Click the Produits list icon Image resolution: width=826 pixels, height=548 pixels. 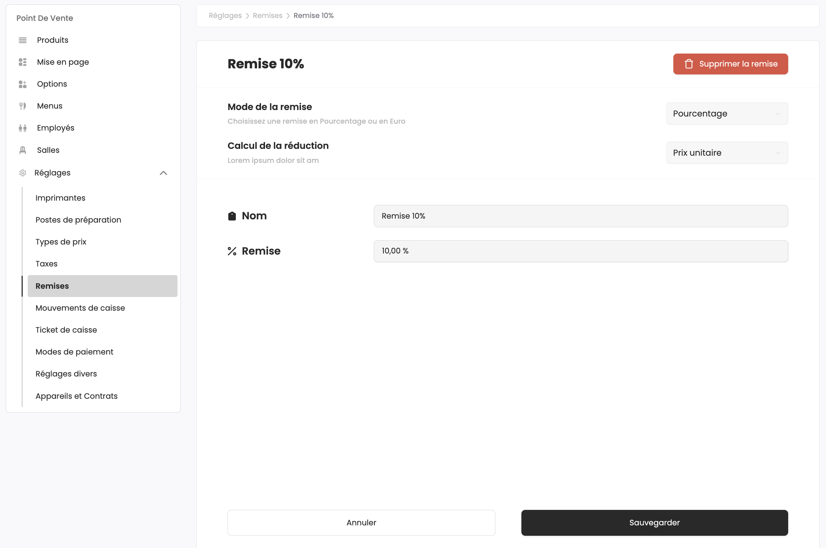23,40
